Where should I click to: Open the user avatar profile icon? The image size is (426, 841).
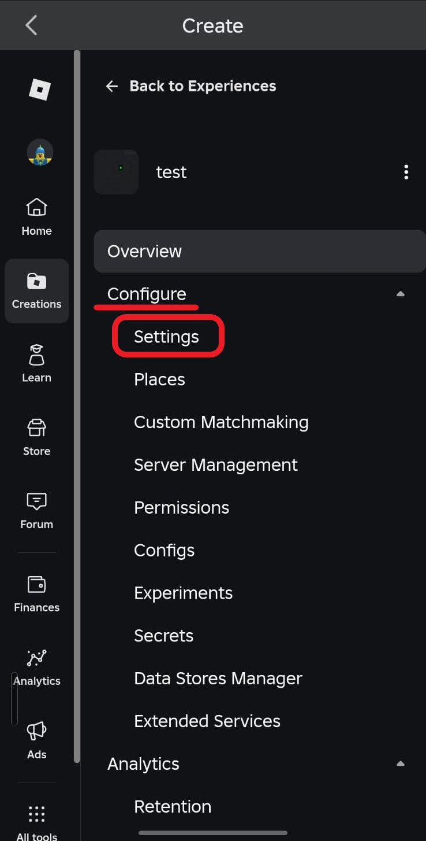(40, 152)
